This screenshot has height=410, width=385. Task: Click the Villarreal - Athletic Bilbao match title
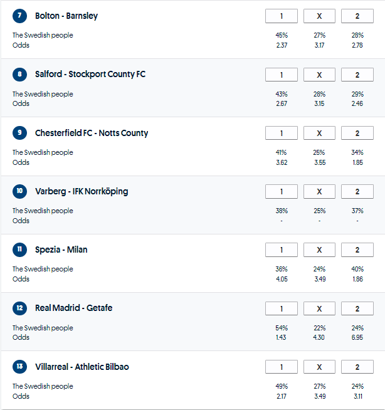point(82,367)
